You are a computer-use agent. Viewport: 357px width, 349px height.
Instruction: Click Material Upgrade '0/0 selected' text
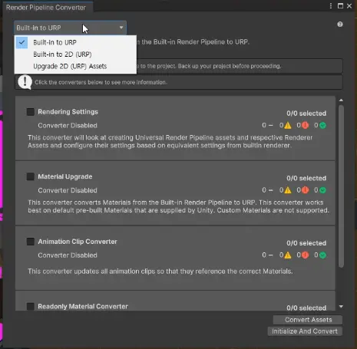(306, 178)
